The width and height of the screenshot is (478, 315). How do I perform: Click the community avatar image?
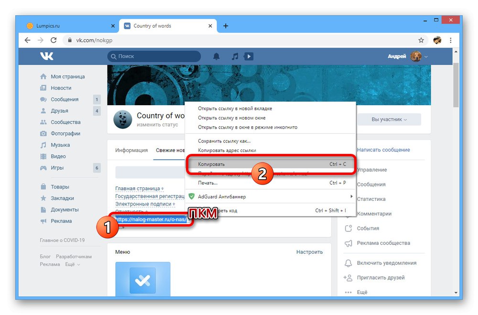coord(122,119)
